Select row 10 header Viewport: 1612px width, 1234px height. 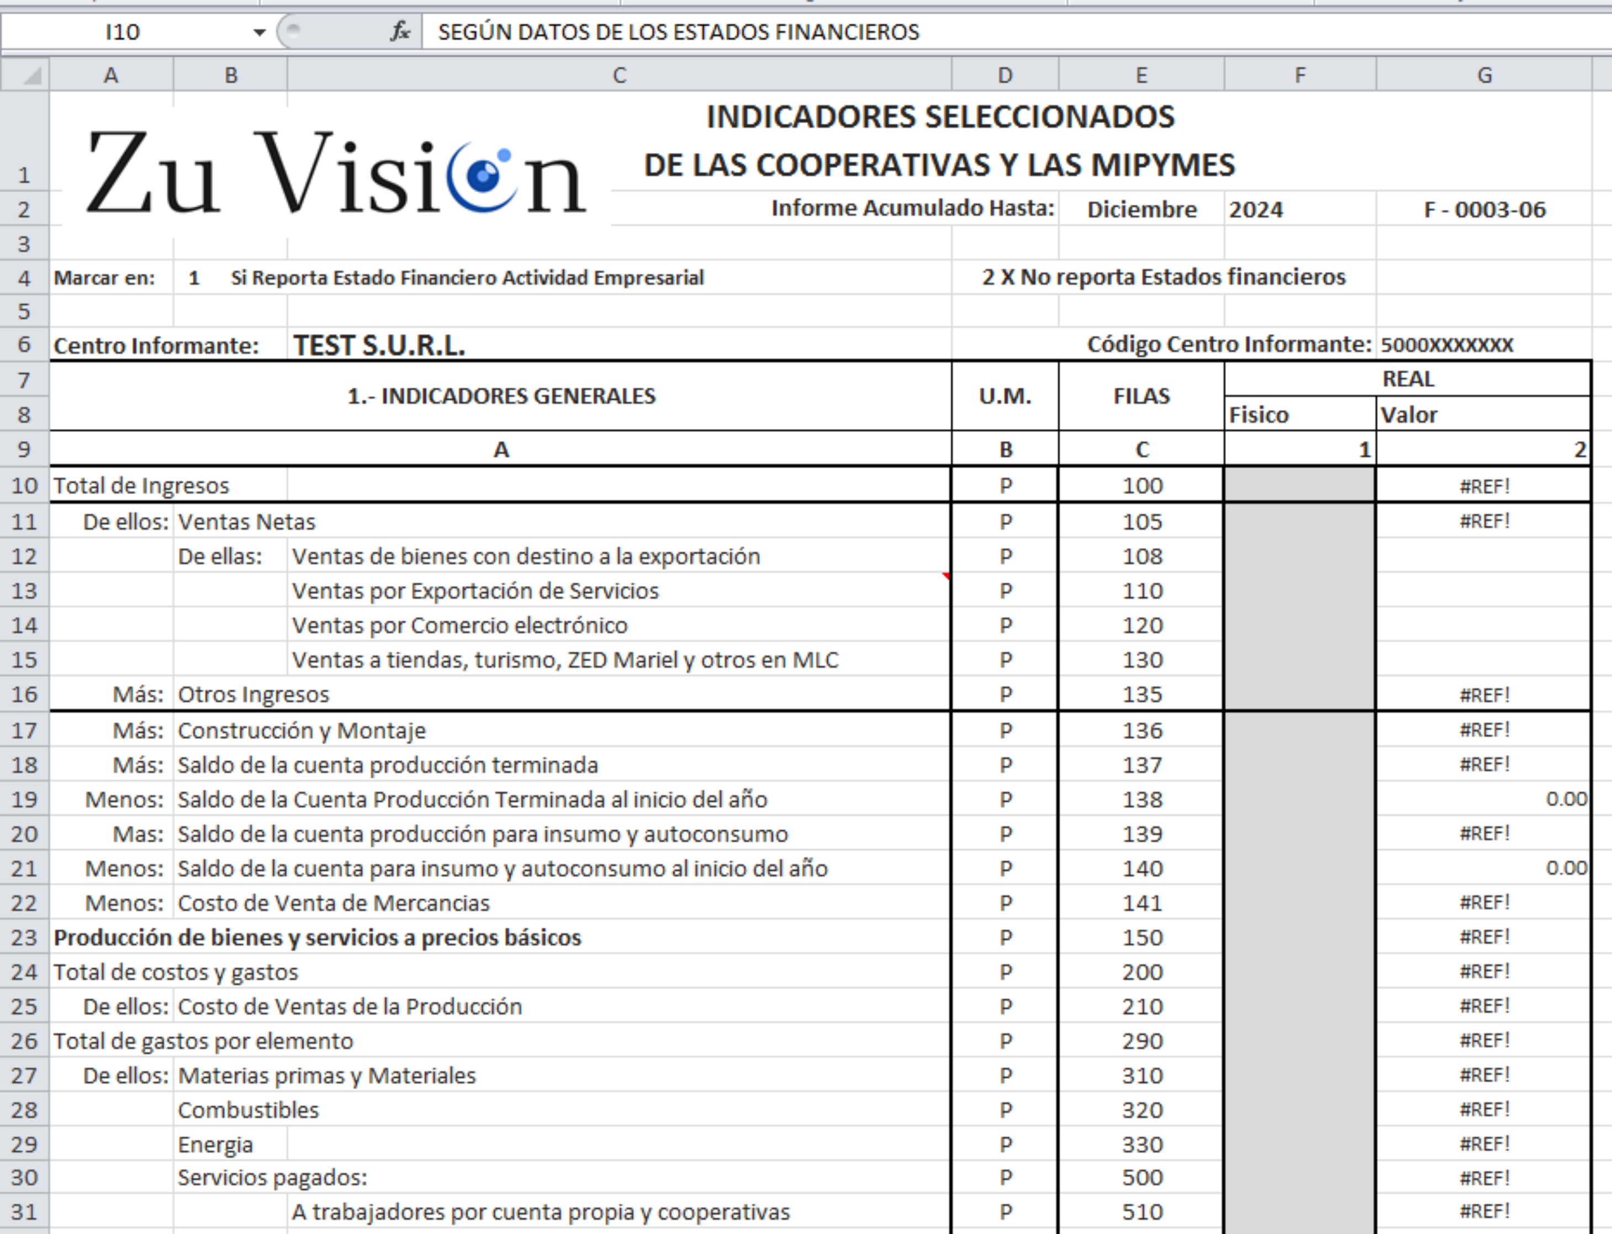pyautogui.click(x=24, y=485)
